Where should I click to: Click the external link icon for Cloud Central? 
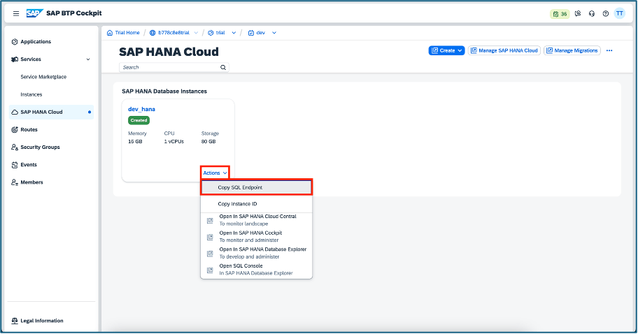coord(210,221)
